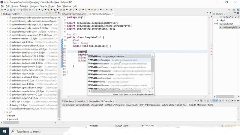
Task: Open the Declaration tab
Action: [x=93, y=101]
